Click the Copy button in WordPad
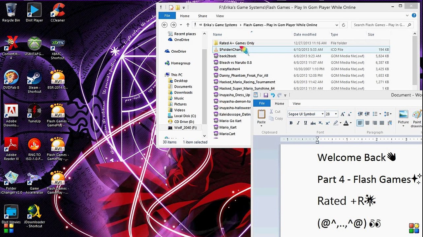This screenshot has height=237, width=423. point(276,118)
